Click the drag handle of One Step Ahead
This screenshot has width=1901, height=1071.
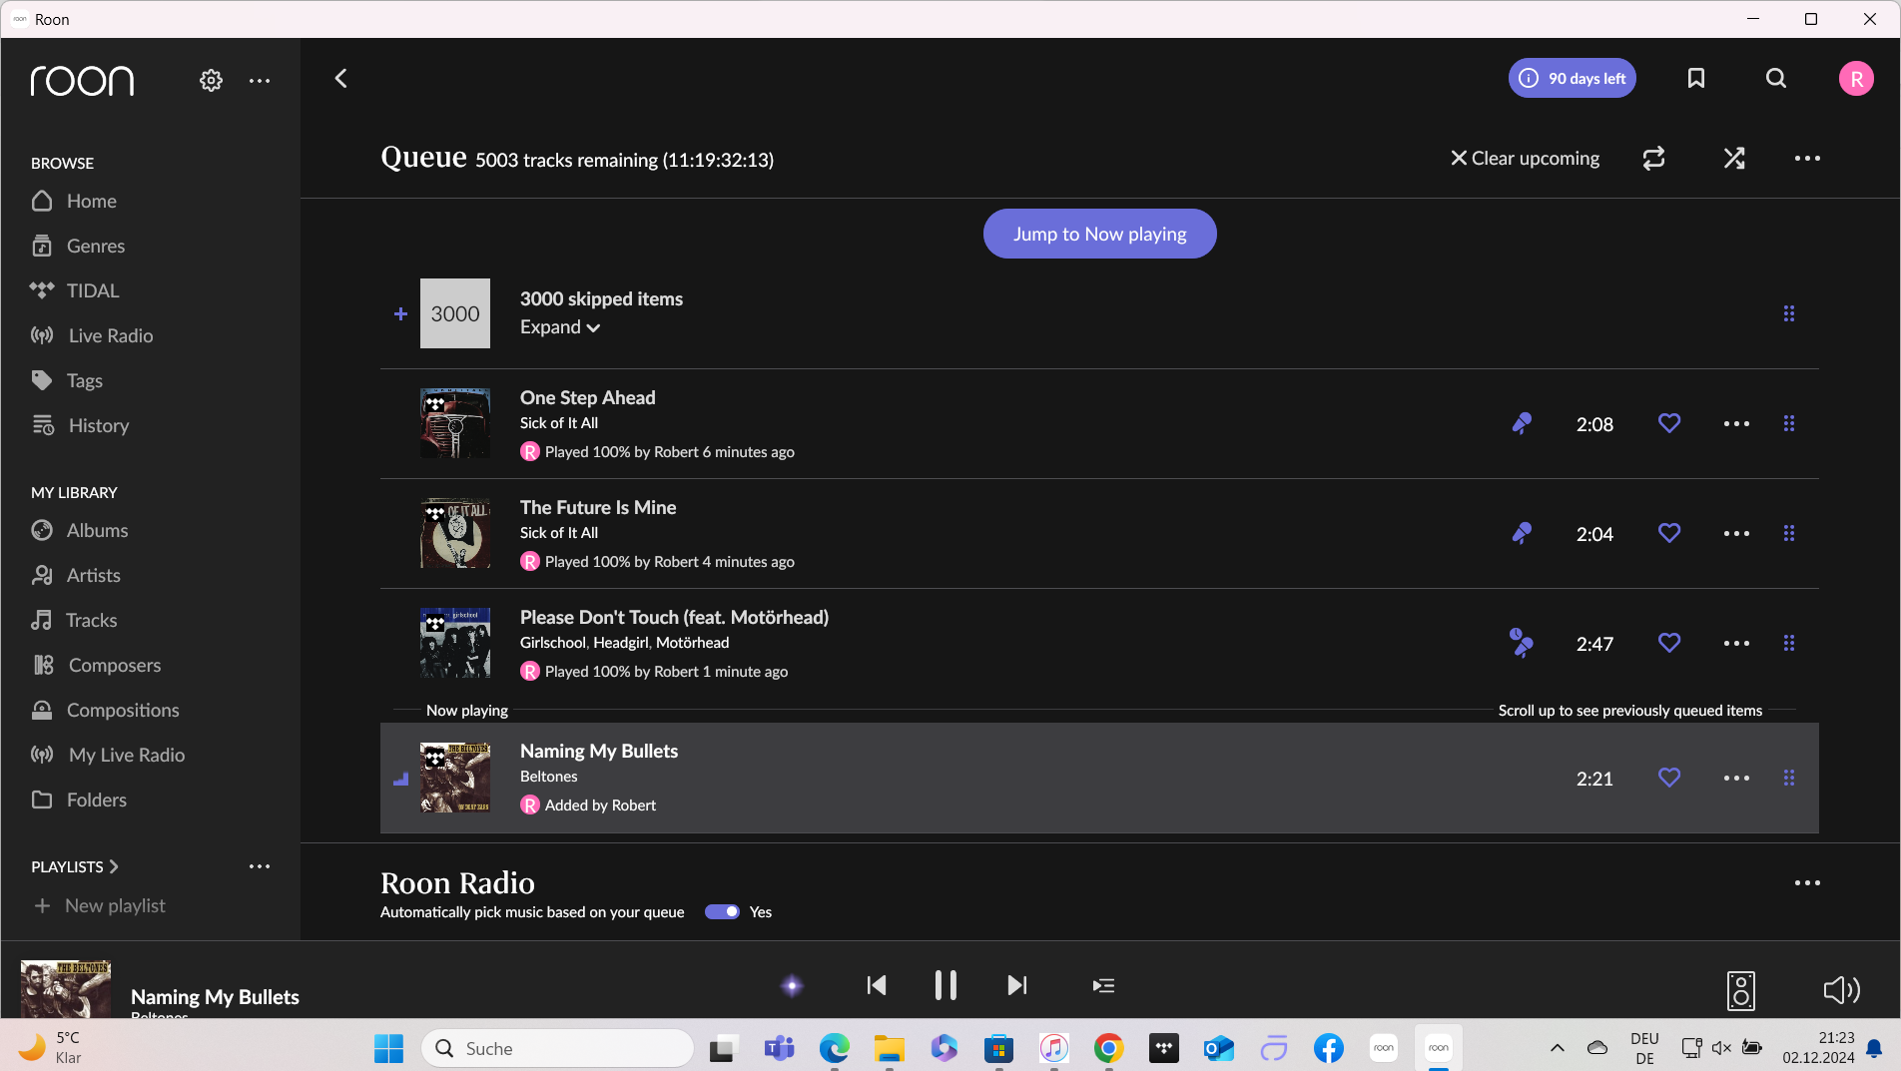pos(1789,423)
